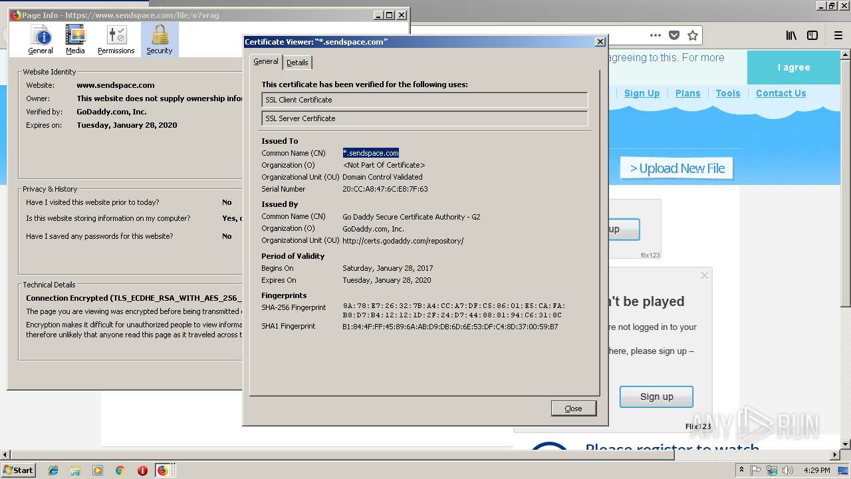Minimize the Page Info window
The height and width of the screenshot is (479, 851).
pyautogui.click(x=378, y=15)
